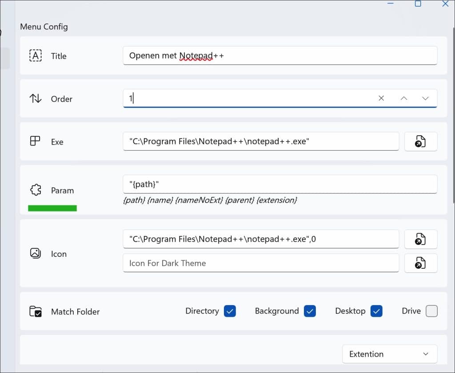The image size is (455, 373).
Task: Increase Order value with up chevron
Action: point(403,98)
